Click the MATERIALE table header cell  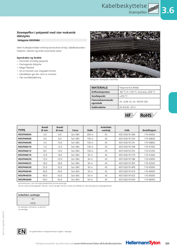[104, 88]
